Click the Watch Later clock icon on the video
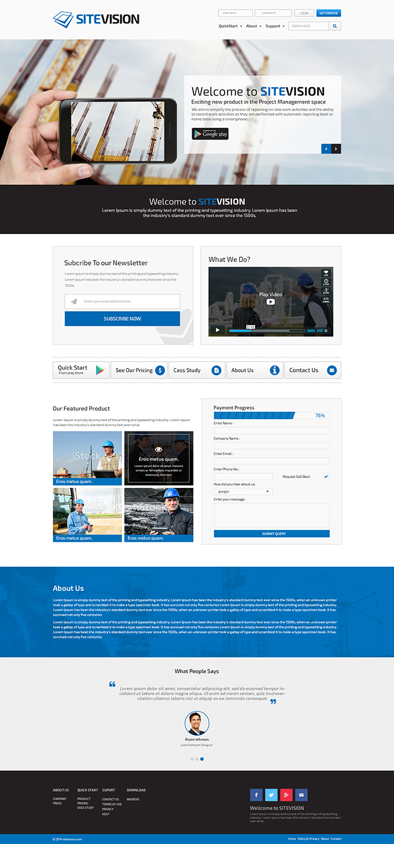The height and width of the screenshot is (844, 394). [326, 281]
